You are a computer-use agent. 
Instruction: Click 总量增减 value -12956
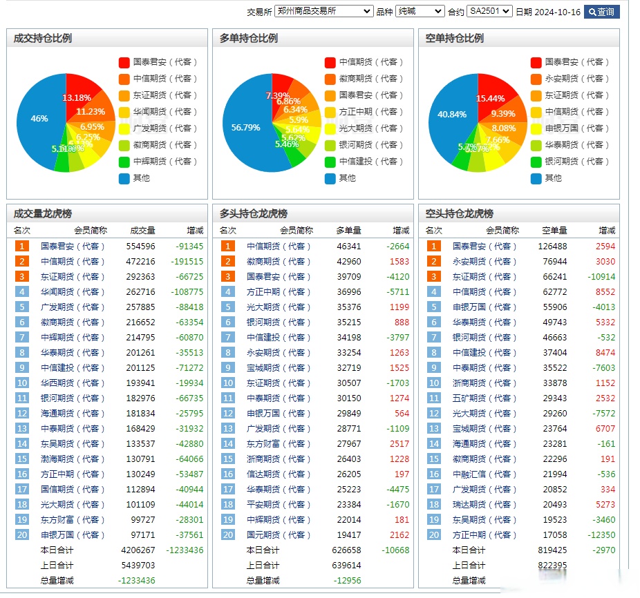coord(348,580)
